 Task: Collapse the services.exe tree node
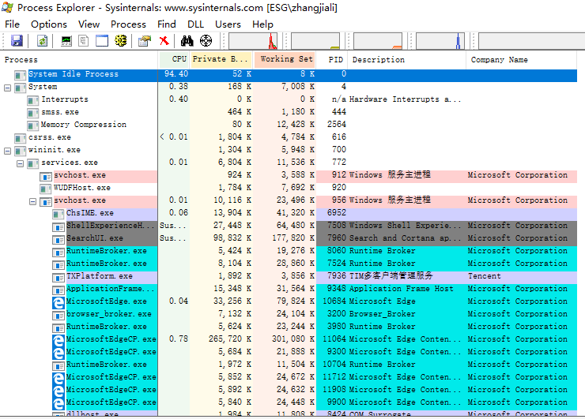[20, 163]
